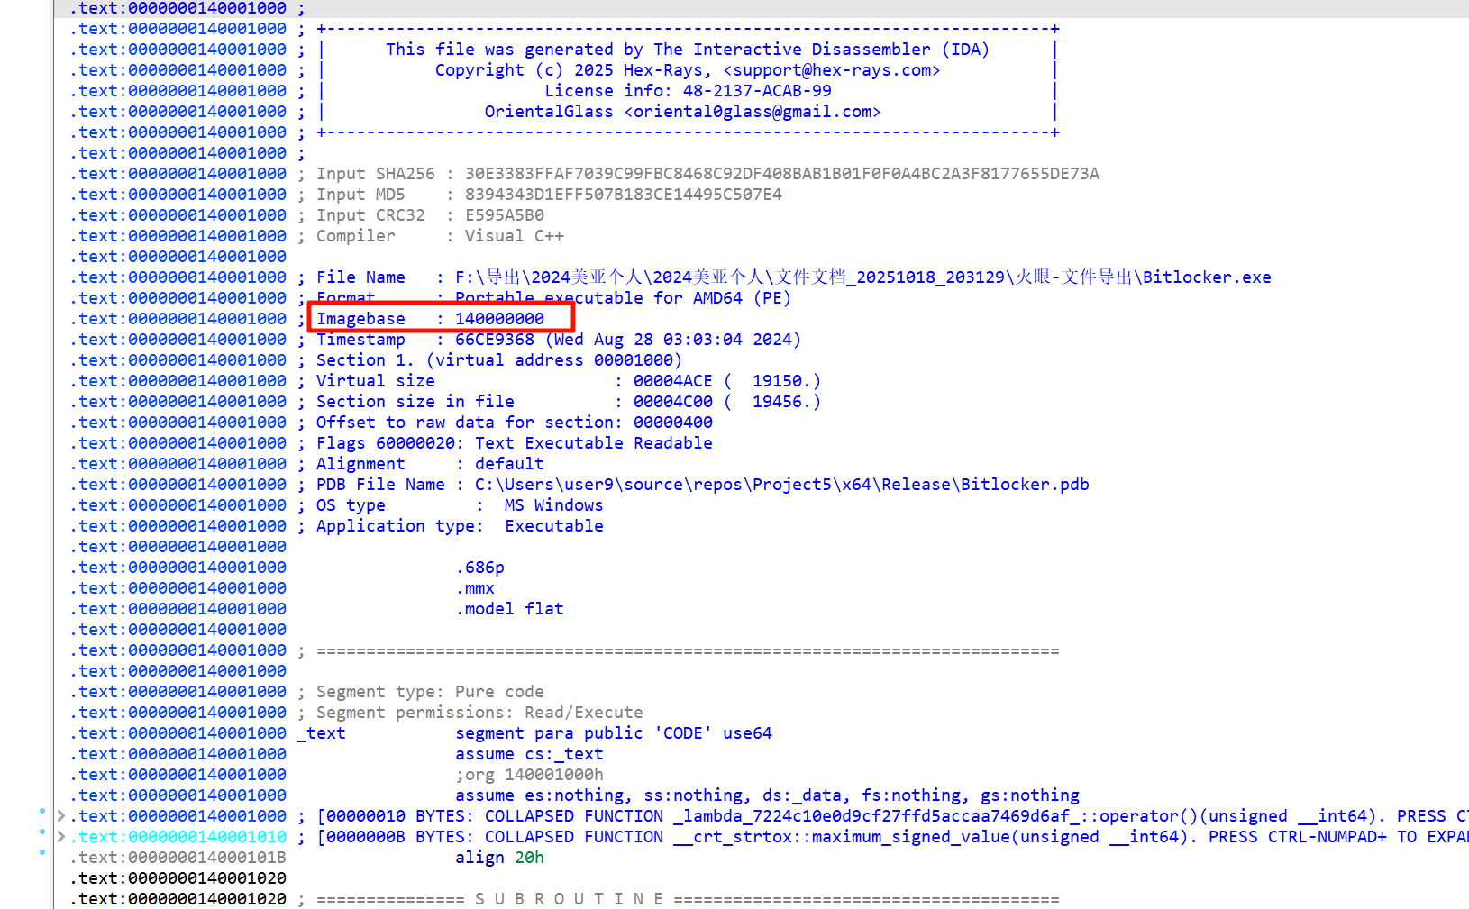Click the align 20h instruction
The height and width of the screenshot is (909, 1469).
499,858
